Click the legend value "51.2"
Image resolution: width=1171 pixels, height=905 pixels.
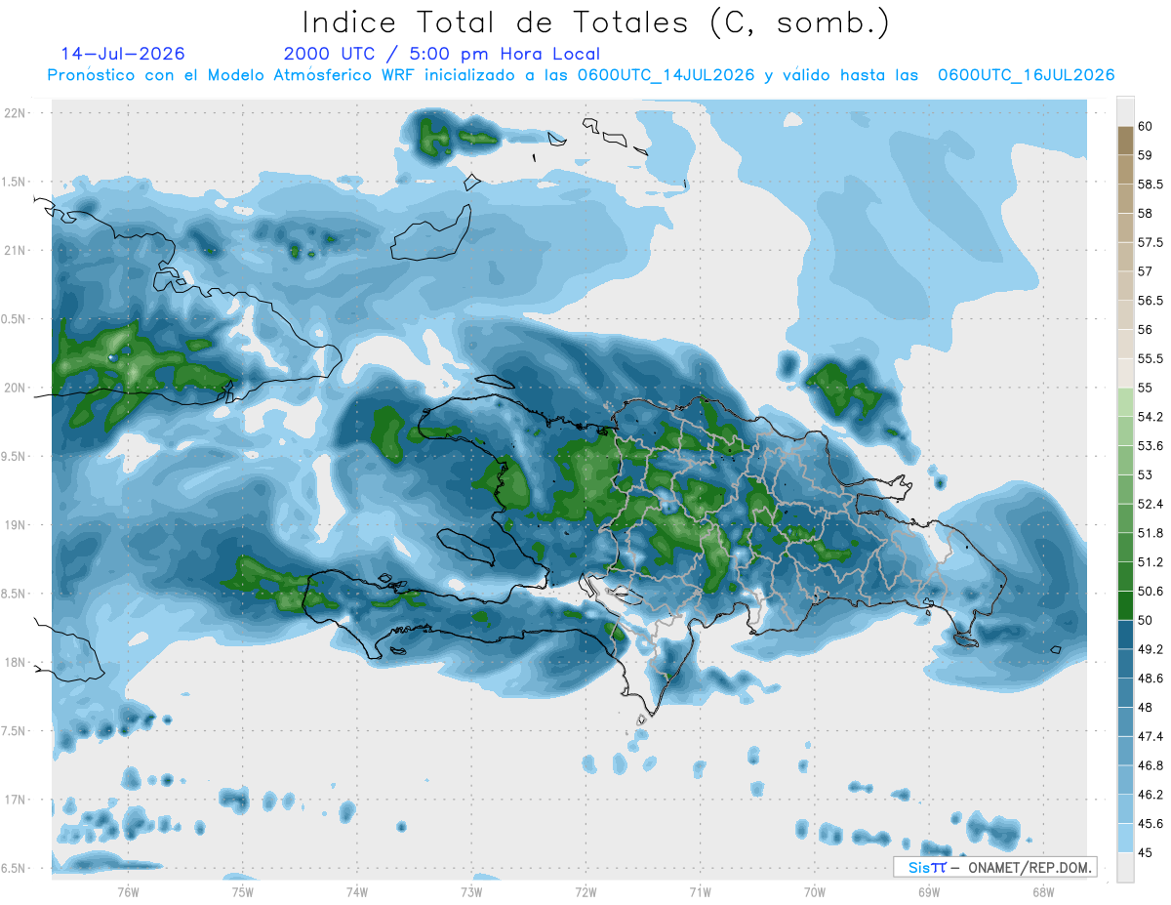[1151, 562]
